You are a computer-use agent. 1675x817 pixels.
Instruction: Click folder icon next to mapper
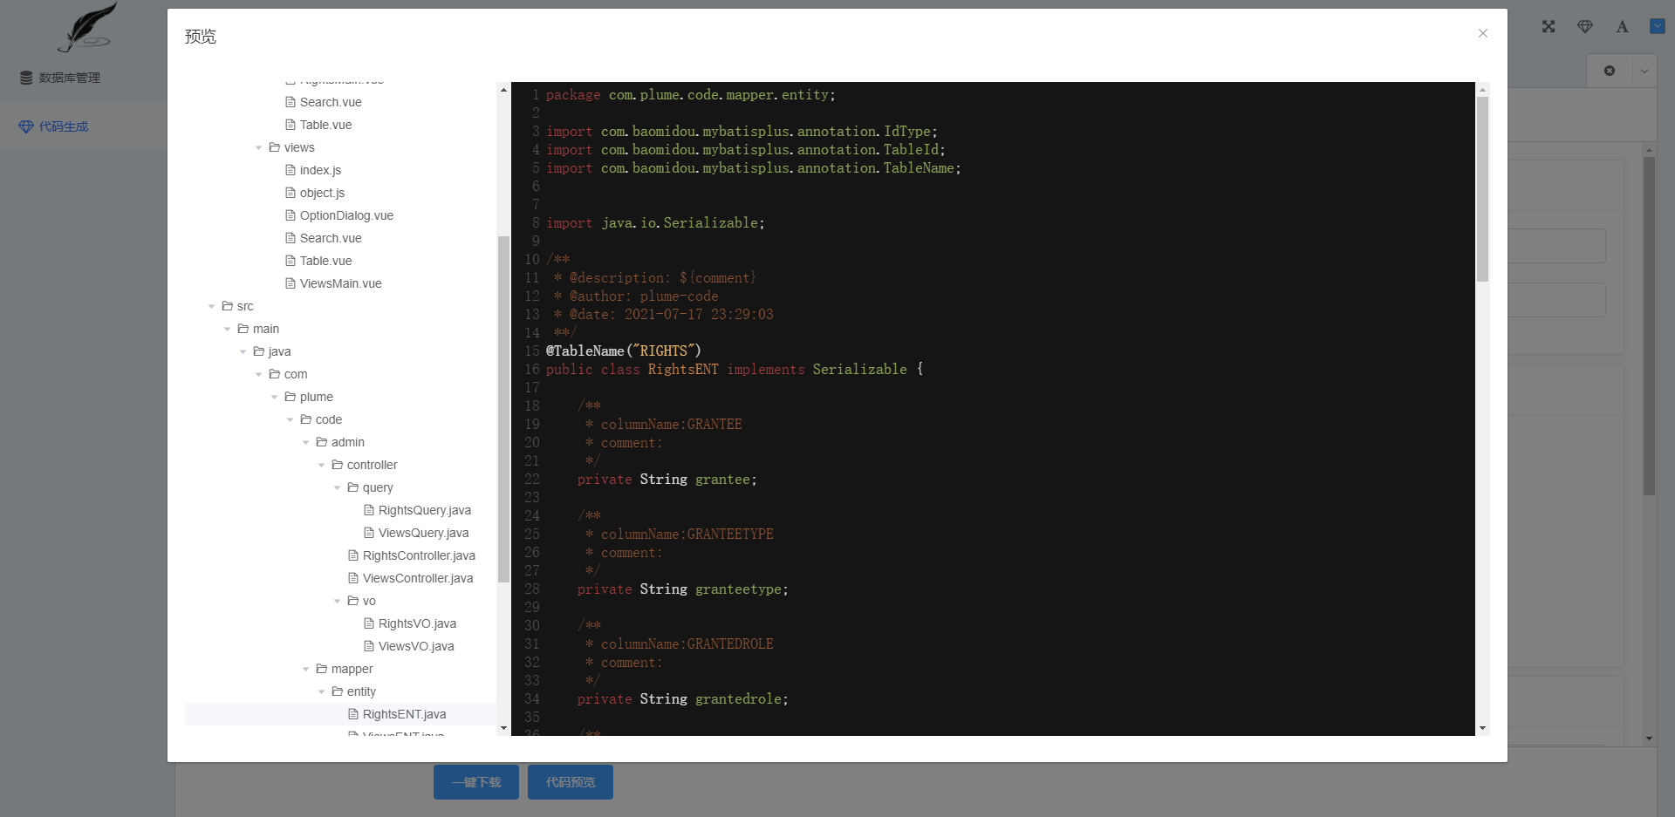point(322,669)
